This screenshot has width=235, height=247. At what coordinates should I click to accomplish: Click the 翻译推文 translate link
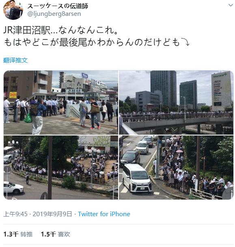(15, 60)
